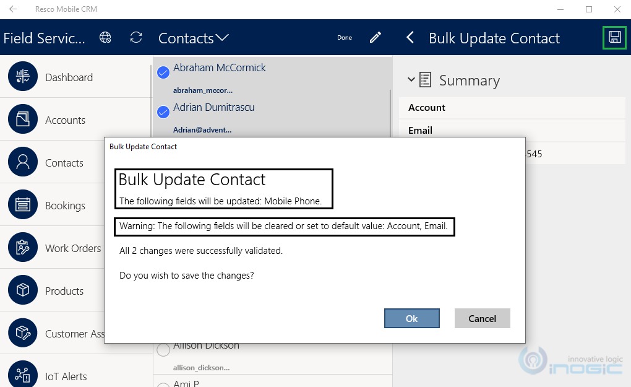Image resolution: width=631 pixels, height=387 pixels.
Task: Click the Adrian@advent... email text
Action: pos(202,129)
